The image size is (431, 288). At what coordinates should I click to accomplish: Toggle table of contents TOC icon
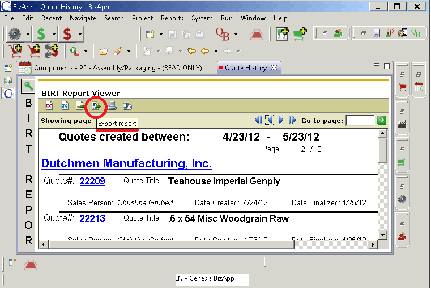[x=49, y=105]
